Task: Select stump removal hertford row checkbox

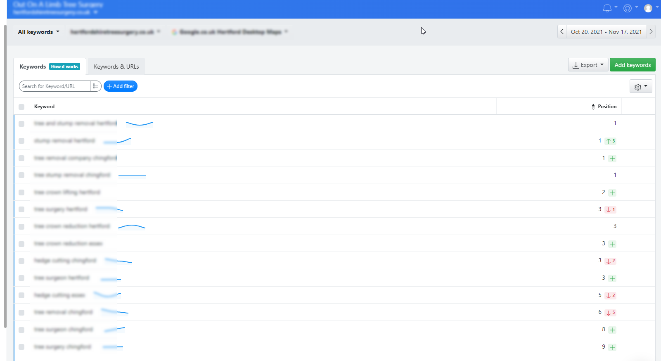Action: [21, 141]
